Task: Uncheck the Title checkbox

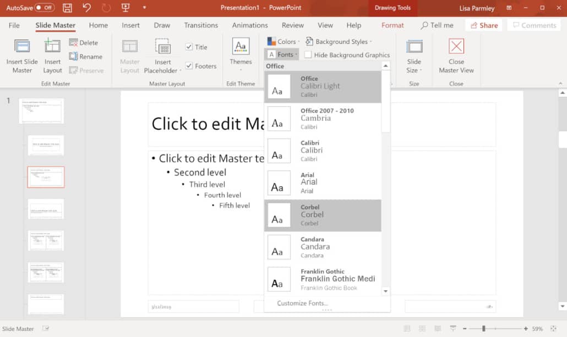Action: (190, 47)
